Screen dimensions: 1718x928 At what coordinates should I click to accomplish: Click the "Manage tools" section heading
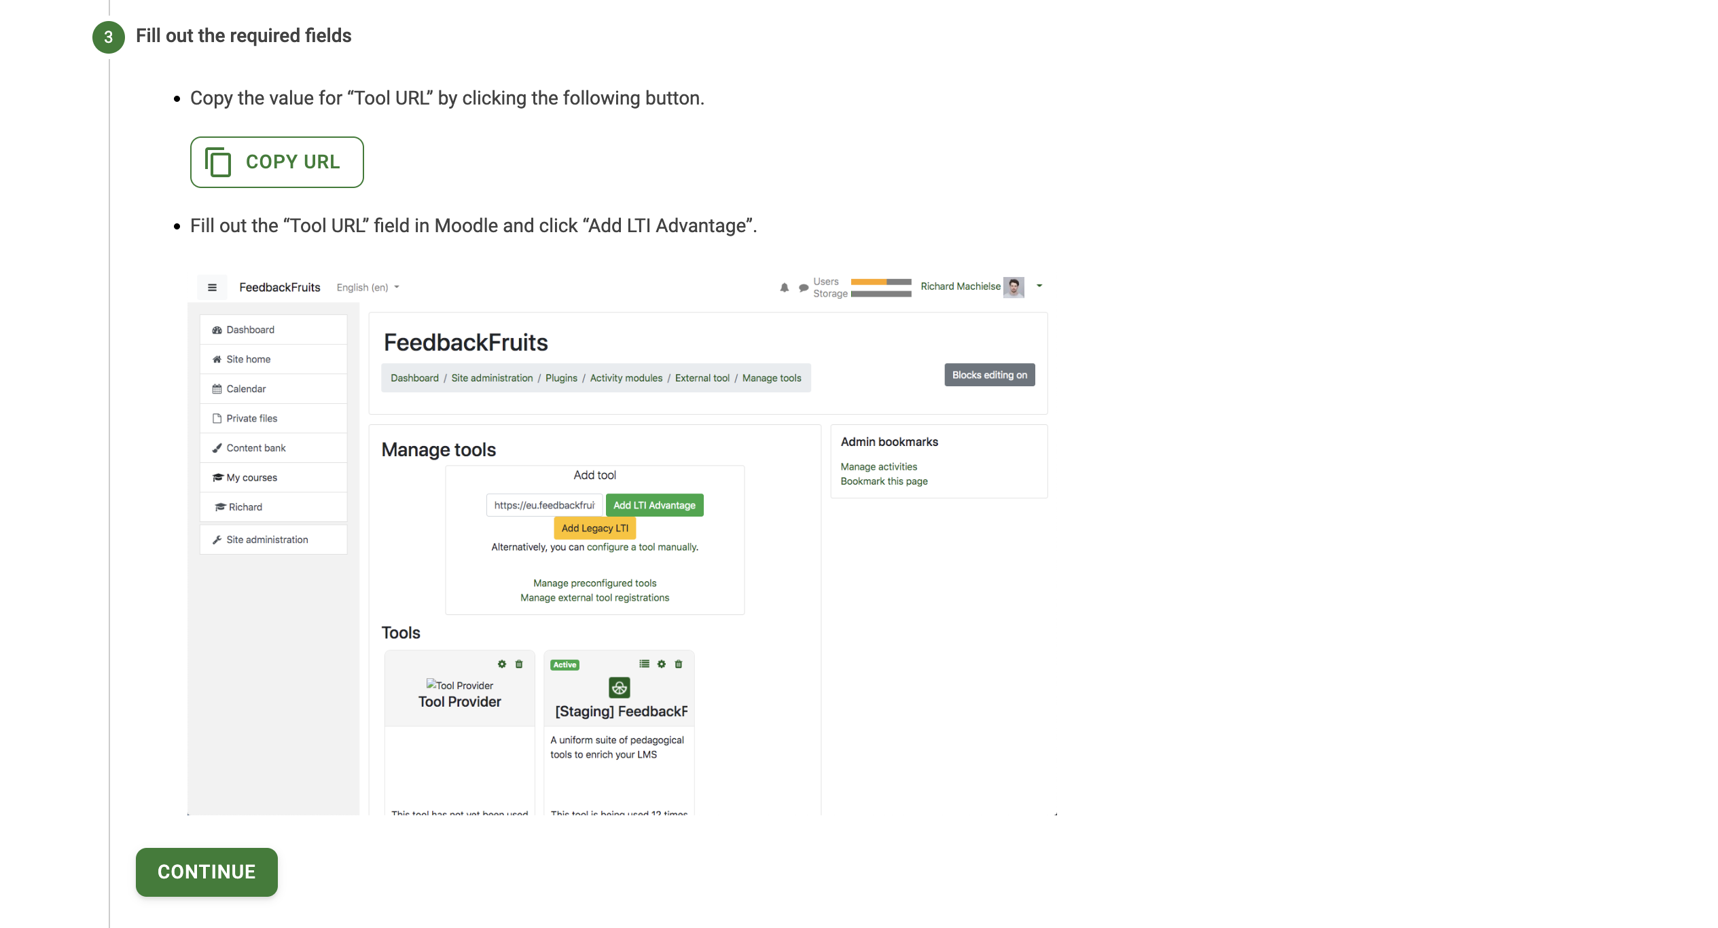439,450
